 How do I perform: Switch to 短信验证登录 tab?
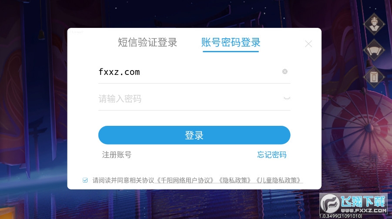tap(147, 42)
